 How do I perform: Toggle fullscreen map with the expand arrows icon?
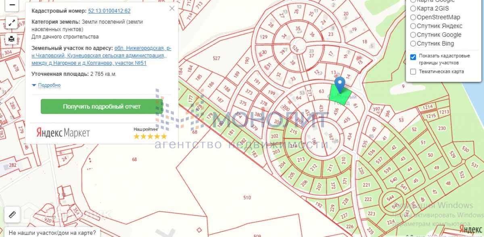(12, 23)
